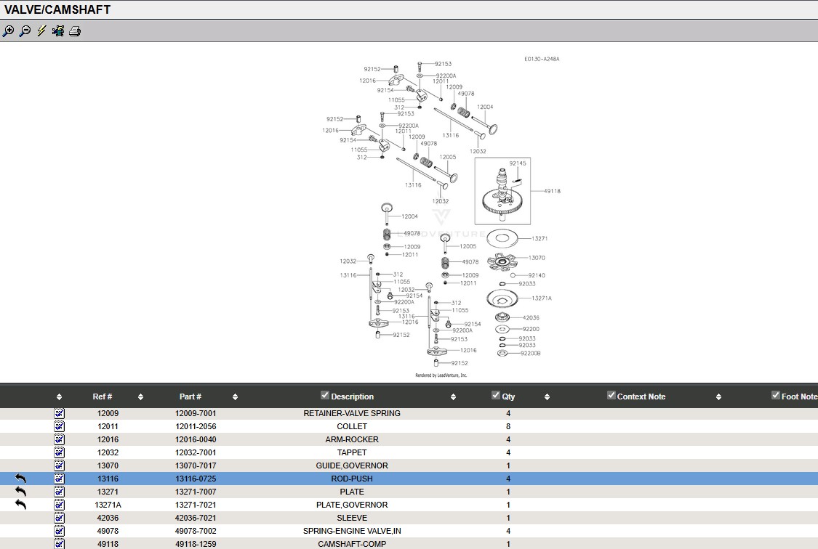
Task: Click the Part # column header
Action: [x=191, y=396]
